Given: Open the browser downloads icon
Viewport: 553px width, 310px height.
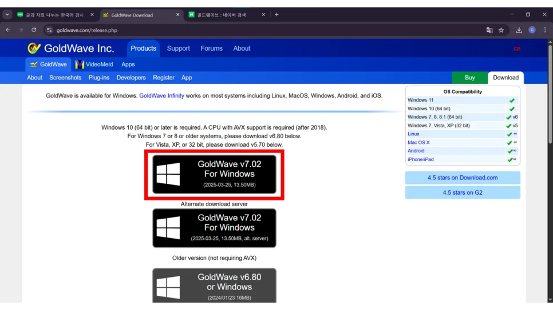Looking at the screenshot, I should point(519,30).
